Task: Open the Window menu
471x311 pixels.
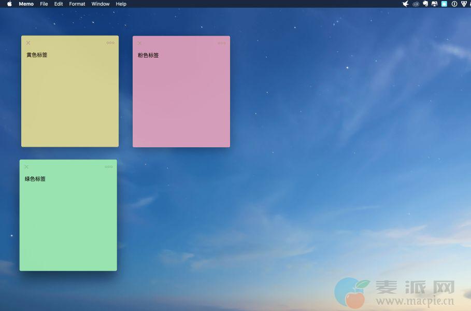Action: coord(101,4)
